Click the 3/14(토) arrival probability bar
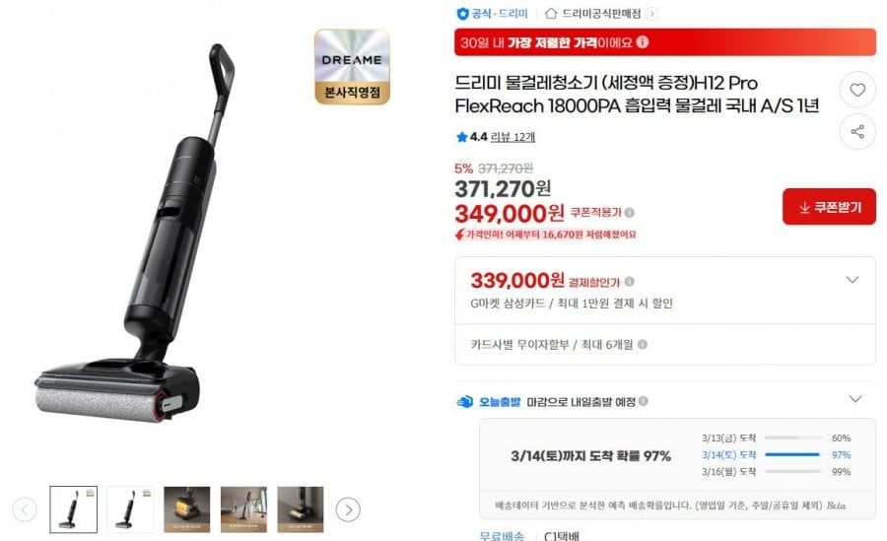 click(792, 454)
